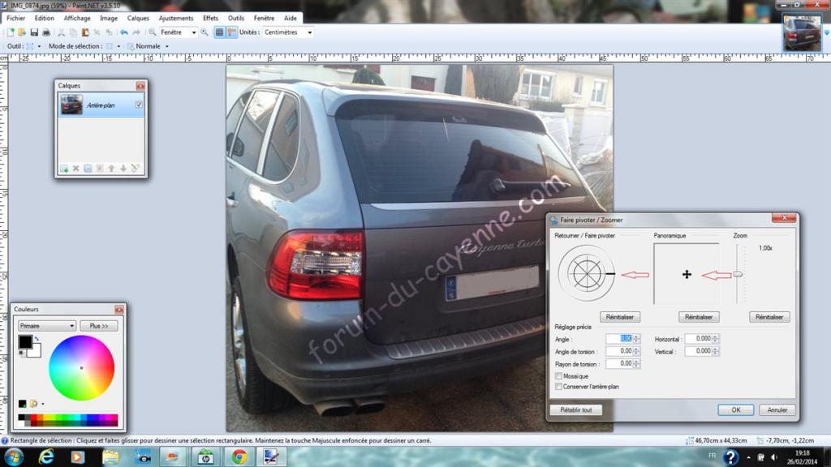
Task: Open the Ajustements menu
Action: click(x=176, y=18)
